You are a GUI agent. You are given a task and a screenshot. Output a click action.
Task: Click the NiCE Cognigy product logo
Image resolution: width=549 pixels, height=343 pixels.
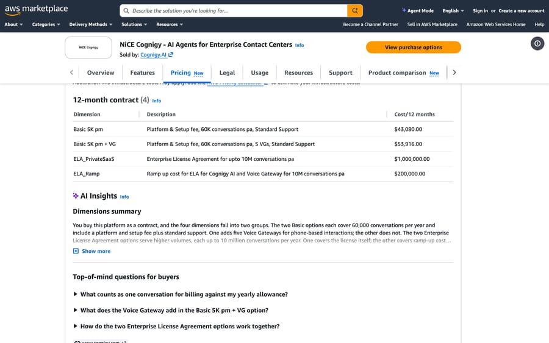[x=88, y=48]
